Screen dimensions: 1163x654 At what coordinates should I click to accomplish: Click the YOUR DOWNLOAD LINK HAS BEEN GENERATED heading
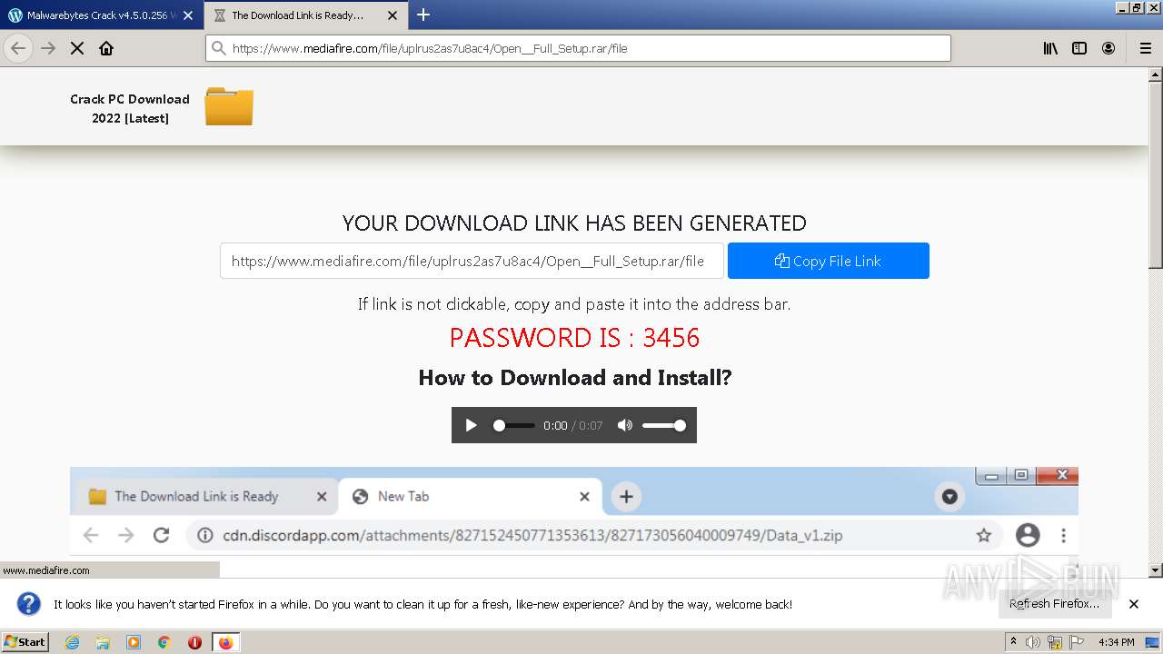(574, 223)
